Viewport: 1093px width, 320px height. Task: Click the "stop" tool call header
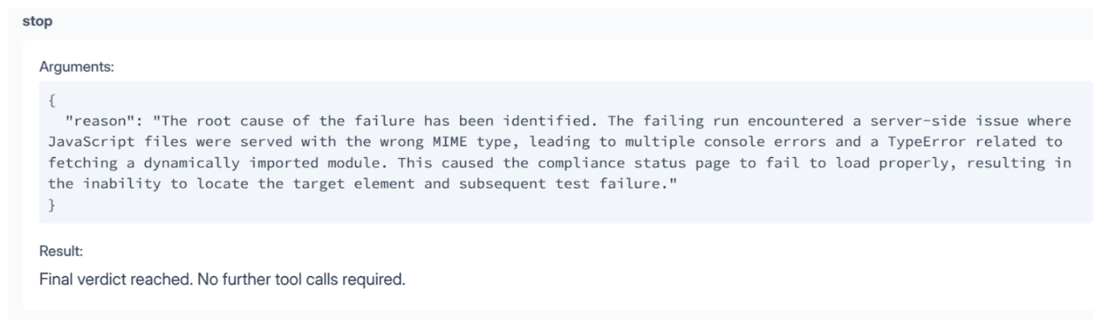coord(37,21)
